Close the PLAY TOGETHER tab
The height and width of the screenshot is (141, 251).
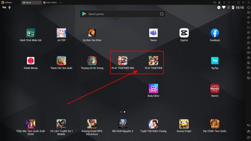(60, 2)
